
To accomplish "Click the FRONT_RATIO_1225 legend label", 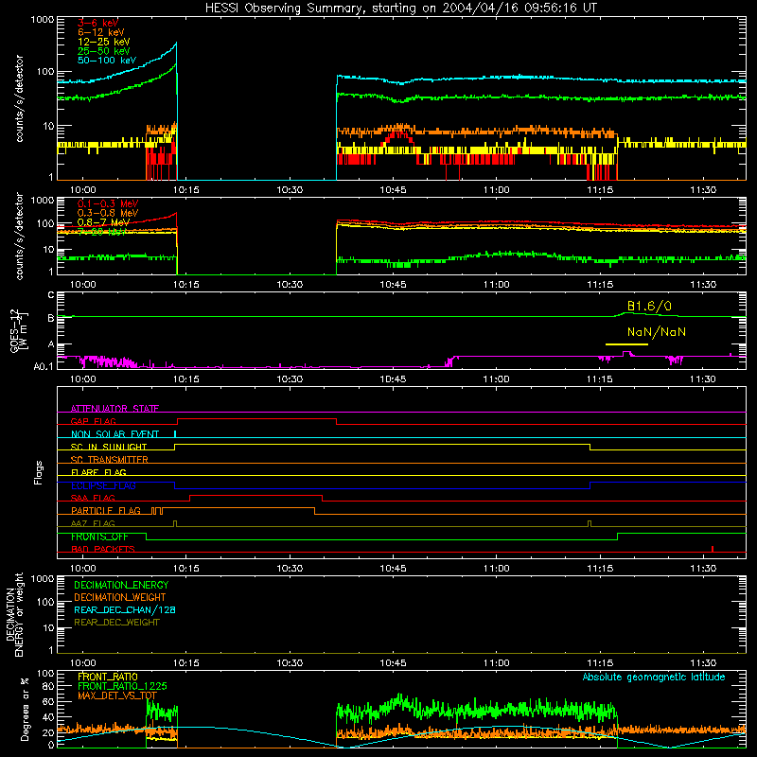I will coord(122,686).
